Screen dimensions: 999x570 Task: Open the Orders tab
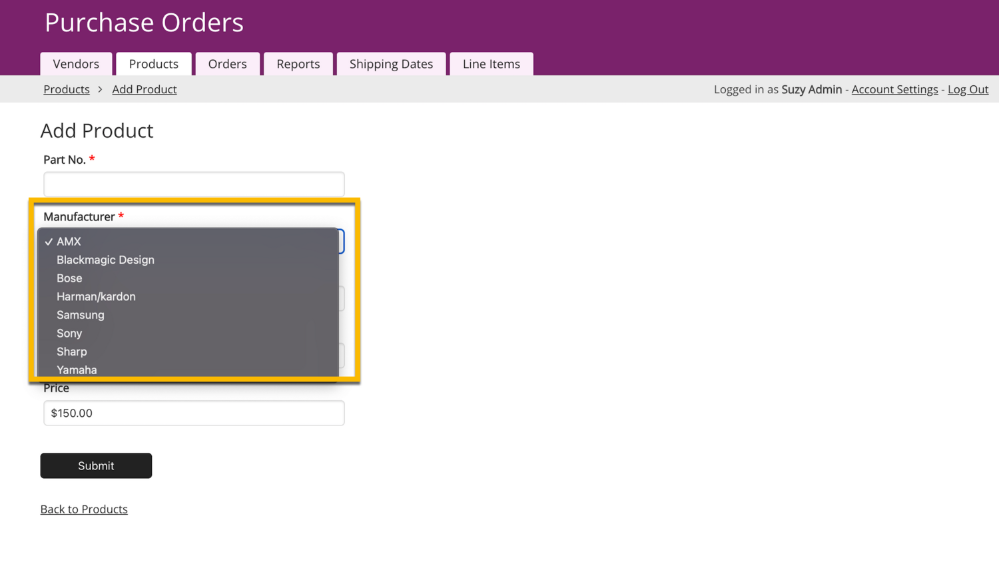pos(227,64)
